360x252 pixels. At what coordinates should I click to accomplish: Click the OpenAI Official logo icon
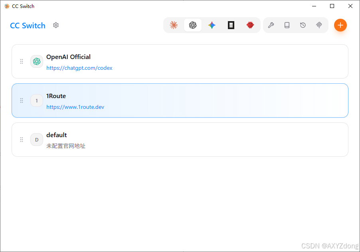coord(37,61)
